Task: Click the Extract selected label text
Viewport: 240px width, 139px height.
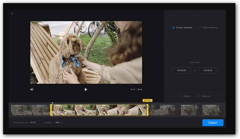Action: 184,27
